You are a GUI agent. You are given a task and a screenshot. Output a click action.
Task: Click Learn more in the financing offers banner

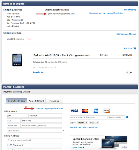pos(78,147)
